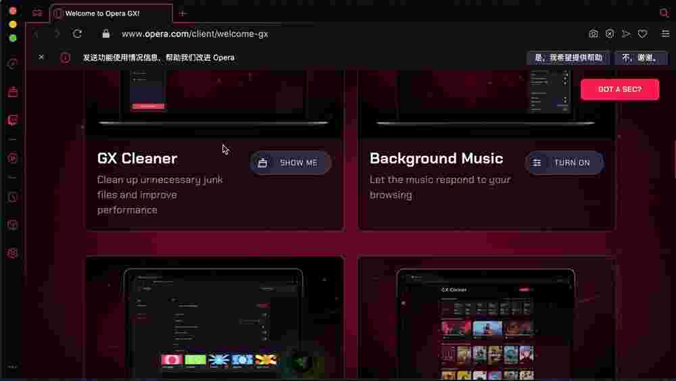Open the Easy Setup menu icon
The width and height of the screenshot is (676, 381).
click(665, 34)
